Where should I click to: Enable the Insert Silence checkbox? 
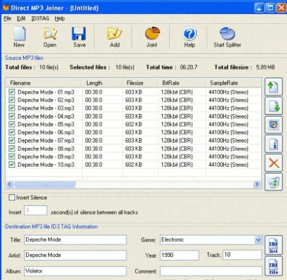(12, 197)
